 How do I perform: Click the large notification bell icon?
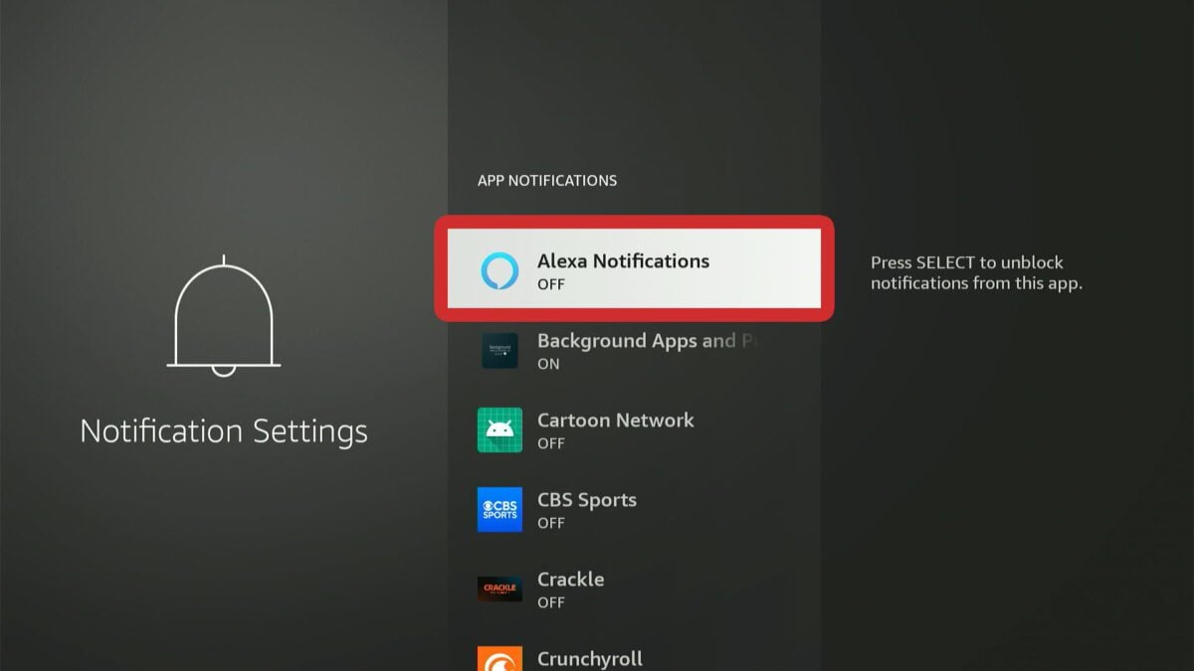click(x=224, y=318)
